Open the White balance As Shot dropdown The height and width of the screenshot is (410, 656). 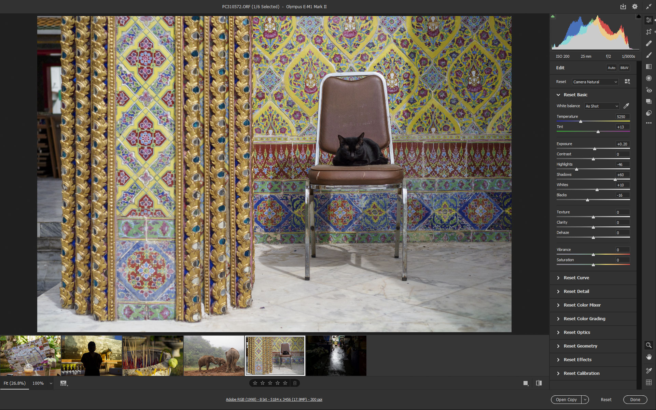[601, 106]
